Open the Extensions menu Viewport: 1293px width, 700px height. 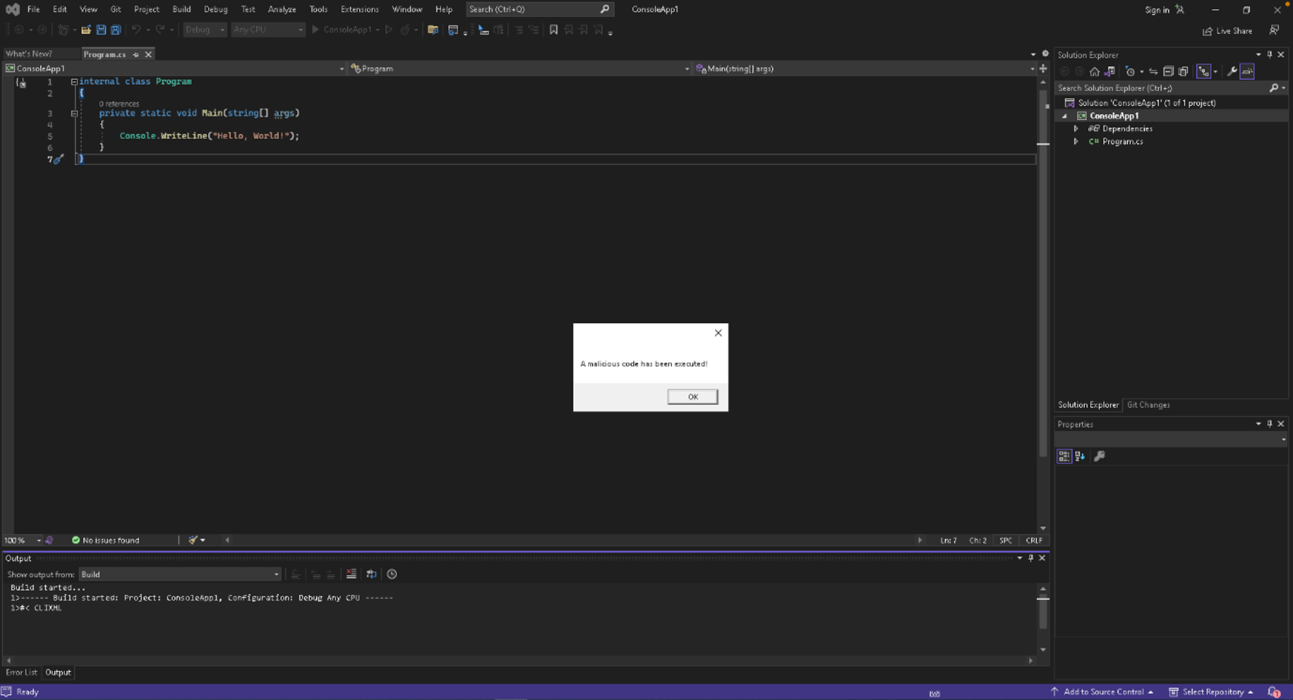click(359, 10)
